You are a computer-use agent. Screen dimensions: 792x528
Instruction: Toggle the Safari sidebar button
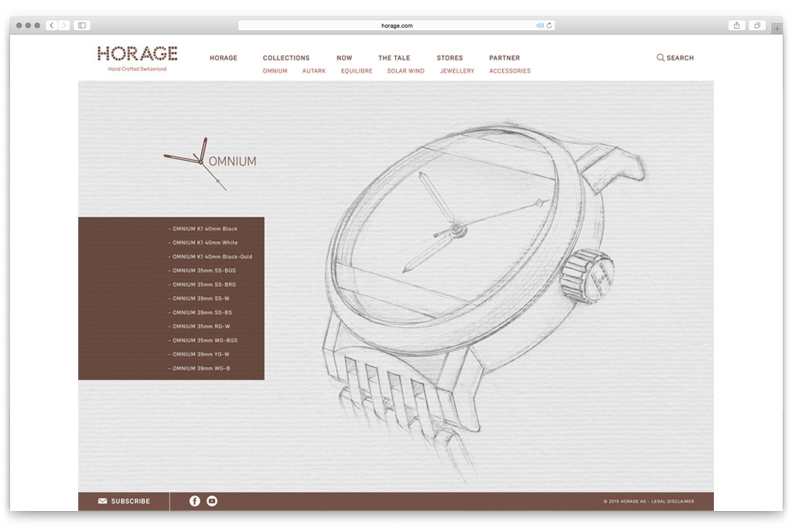pos(82,26)
